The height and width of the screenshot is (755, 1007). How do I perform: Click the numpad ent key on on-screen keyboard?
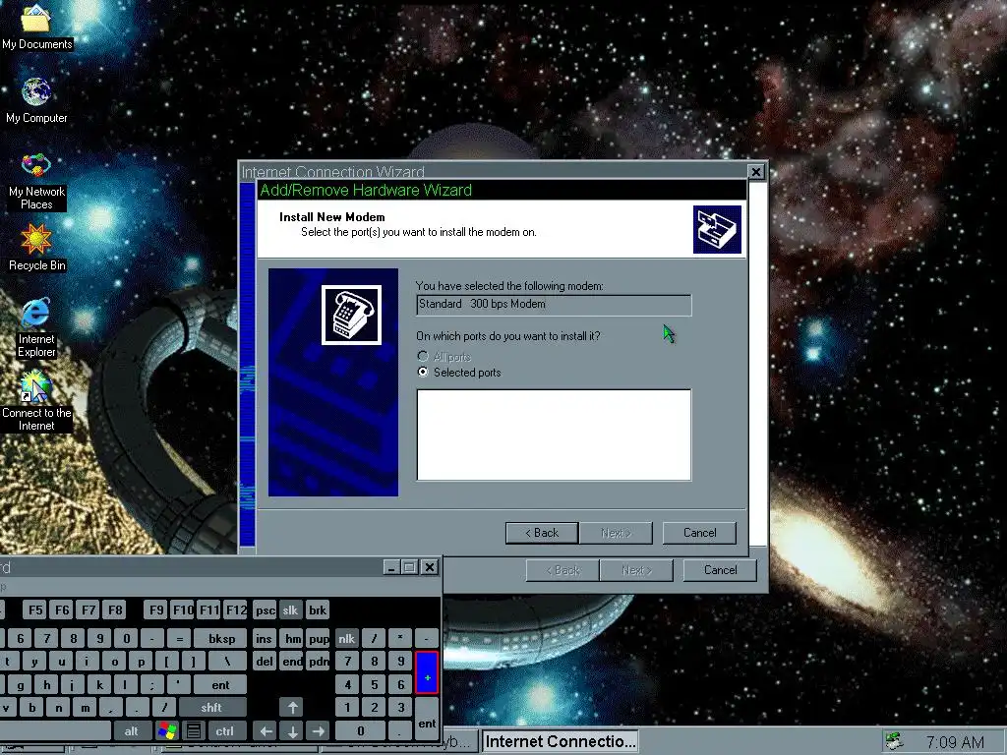[x=427, y=719]
